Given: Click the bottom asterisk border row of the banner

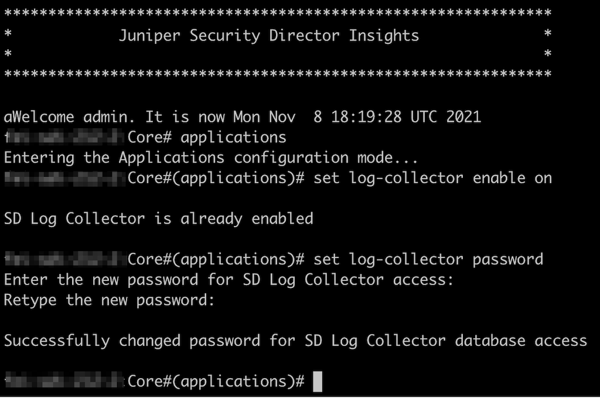Looking at the screenshot, I should pyautogui.click(x=277, y=75).
